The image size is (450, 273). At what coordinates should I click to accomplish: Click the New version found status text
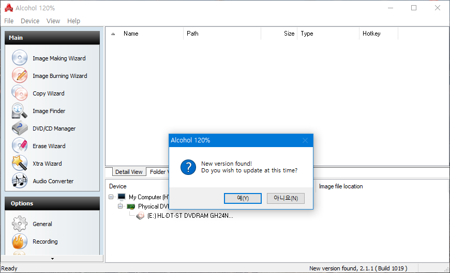tap(358, 268)
